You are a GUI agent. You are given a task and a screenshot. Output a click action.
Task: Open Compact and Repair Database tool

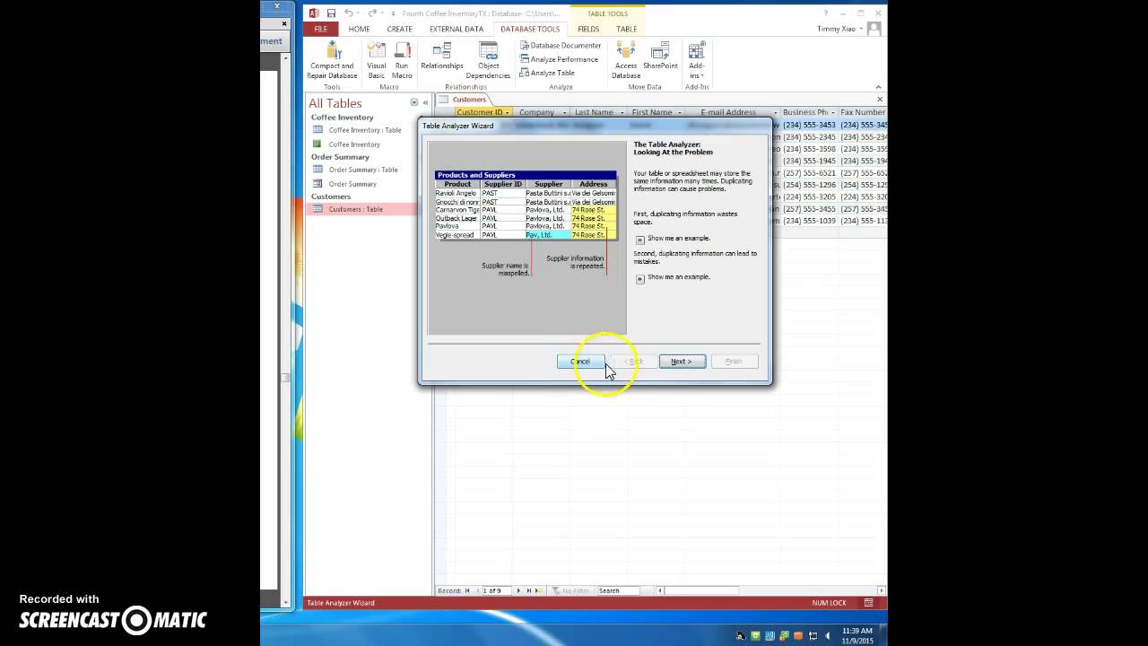332,60
